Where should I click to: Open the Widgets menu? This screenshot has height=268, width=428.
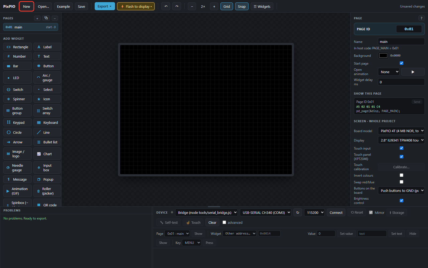262,6
